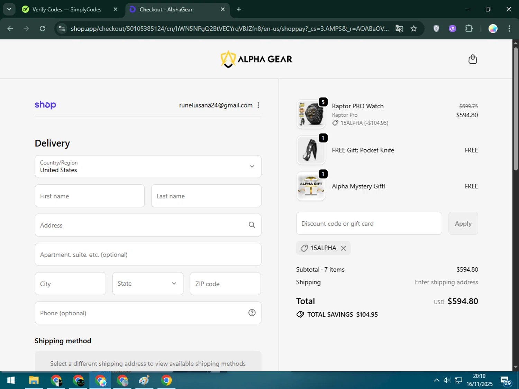
Task: Go back to previous page
Action: [x=10, y=29]
